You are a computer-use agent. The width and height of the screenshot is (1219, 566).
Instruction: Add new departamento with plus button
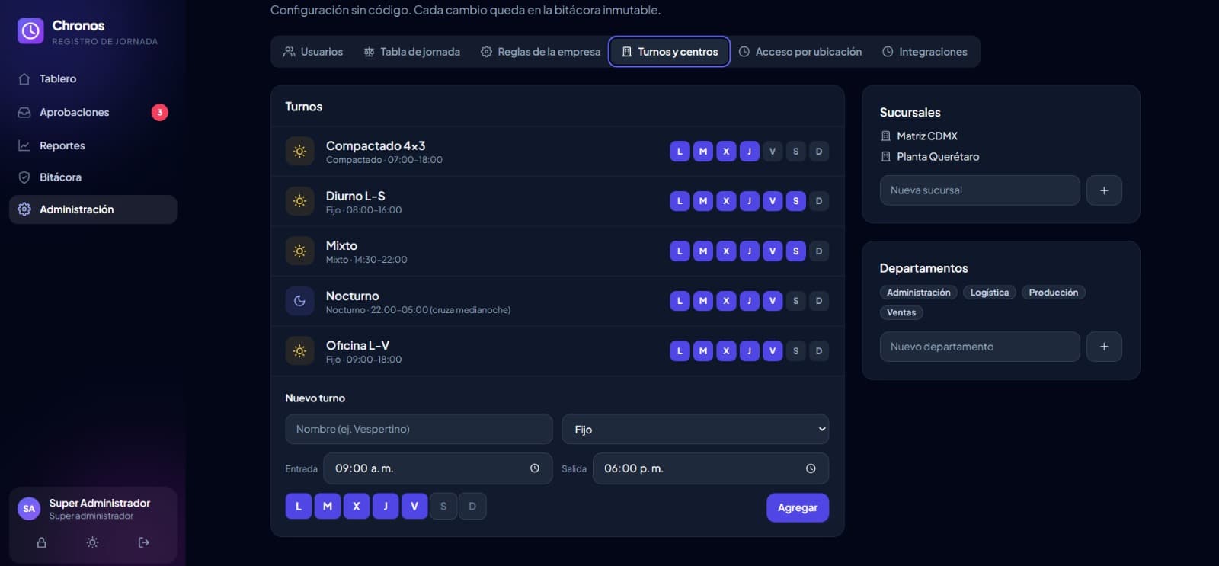(x=1104, y=347)
